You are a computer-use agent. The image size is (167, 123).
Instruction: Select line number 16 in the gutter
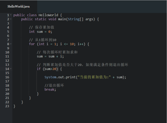tap(7, 77)
